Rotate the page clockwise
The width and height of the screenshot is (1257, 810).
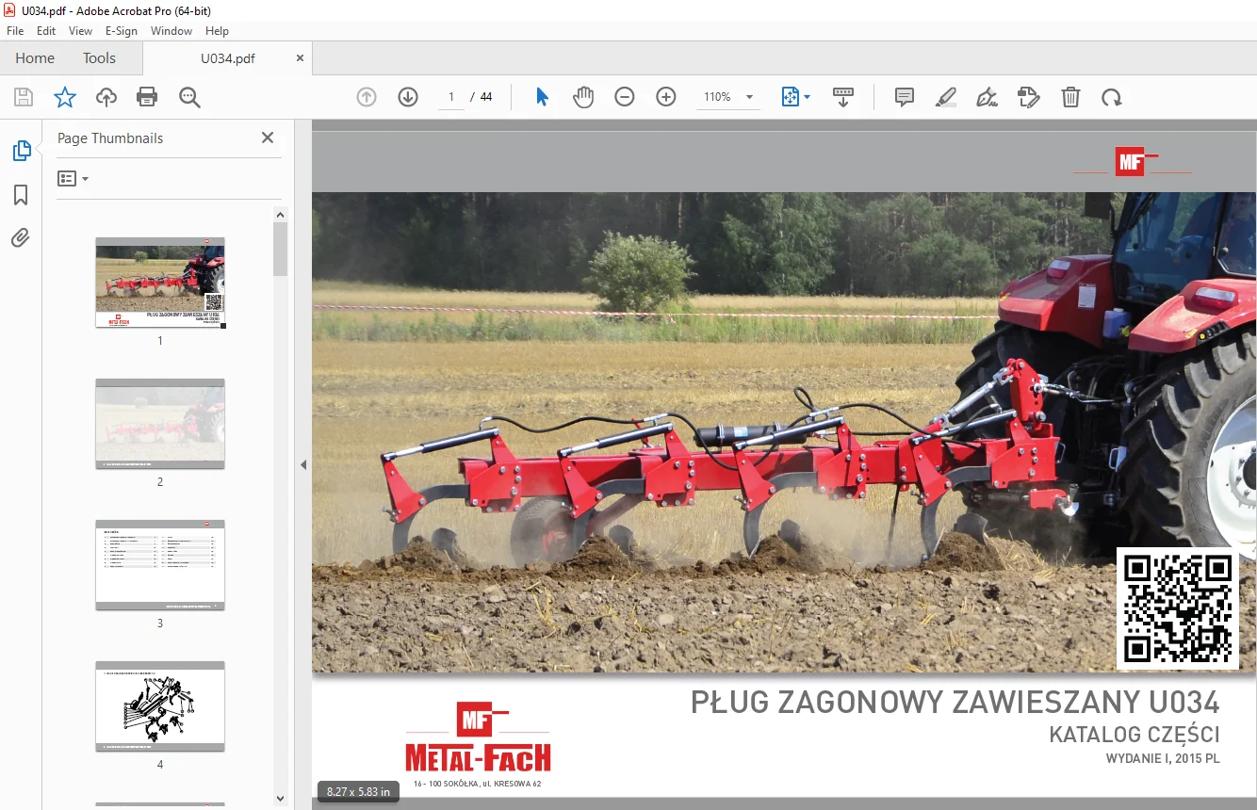click(1112, 97)
